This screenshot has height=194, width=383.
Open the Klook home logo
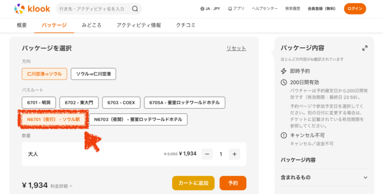pos(32,9)
